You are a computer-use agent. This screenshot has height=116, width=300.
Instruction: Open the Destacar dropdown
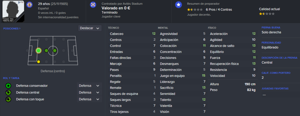[90, 28]
